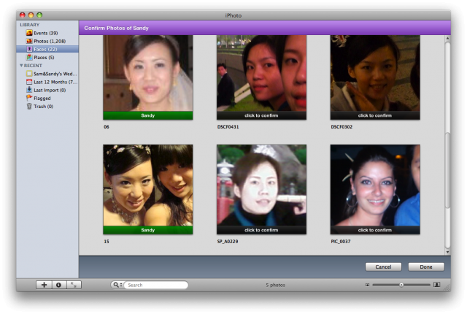
Task: Click in the Search field
Action: [155, 285]
